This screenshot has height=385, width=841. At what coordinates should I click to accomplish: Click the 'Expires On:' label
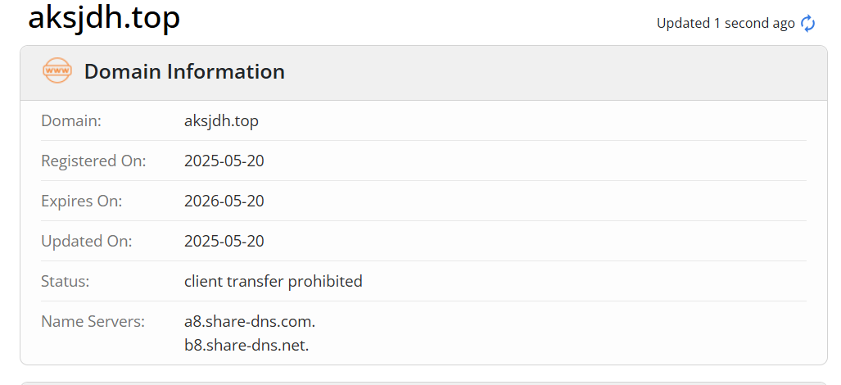[x=82, y=201]
